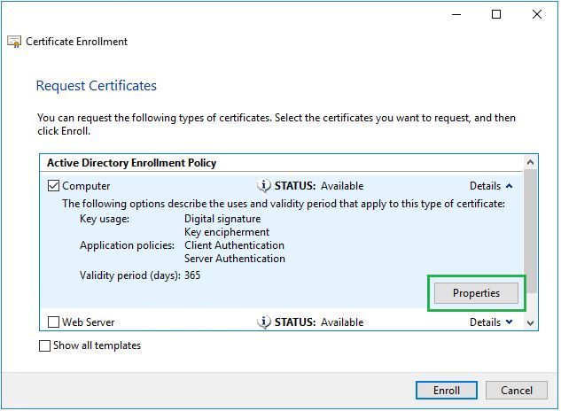This screenshot has height=411, width=561.
Task: Click the list's scroll up arrow
Action: (x=530, y=164)
